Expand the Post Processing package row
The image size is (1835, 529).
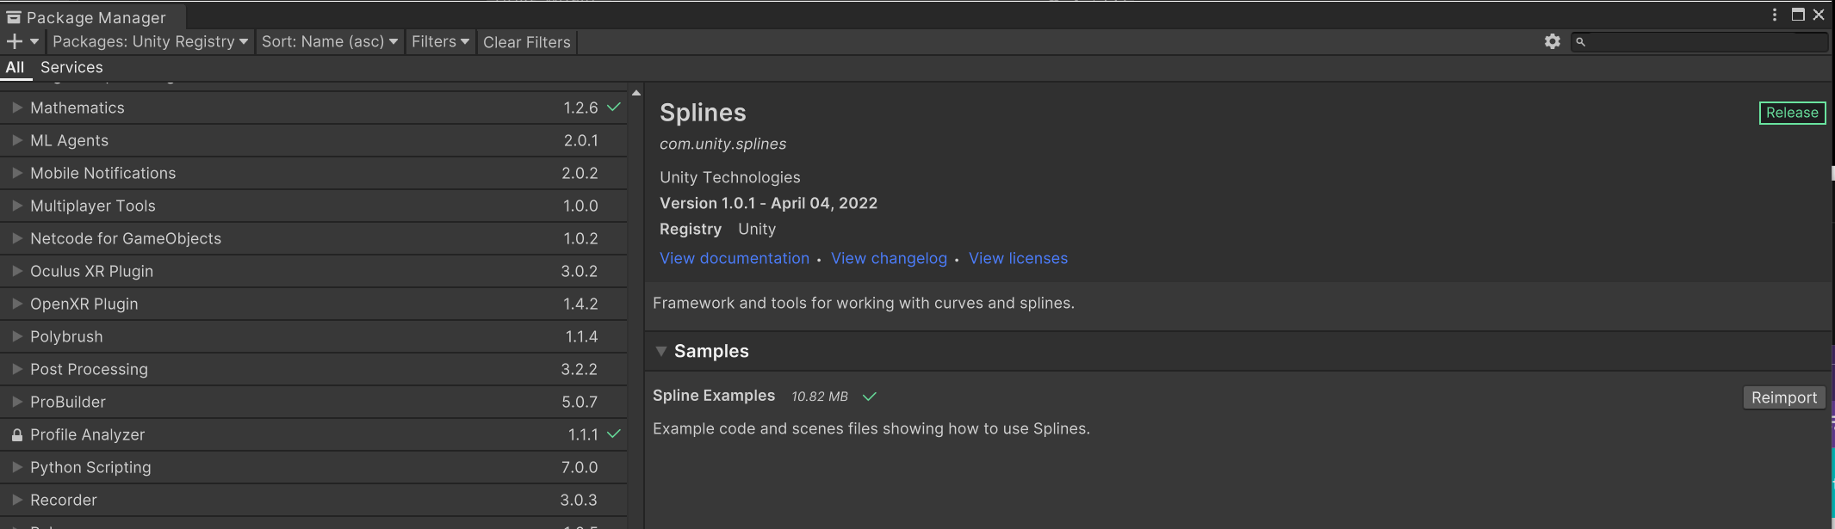(16, 369)
